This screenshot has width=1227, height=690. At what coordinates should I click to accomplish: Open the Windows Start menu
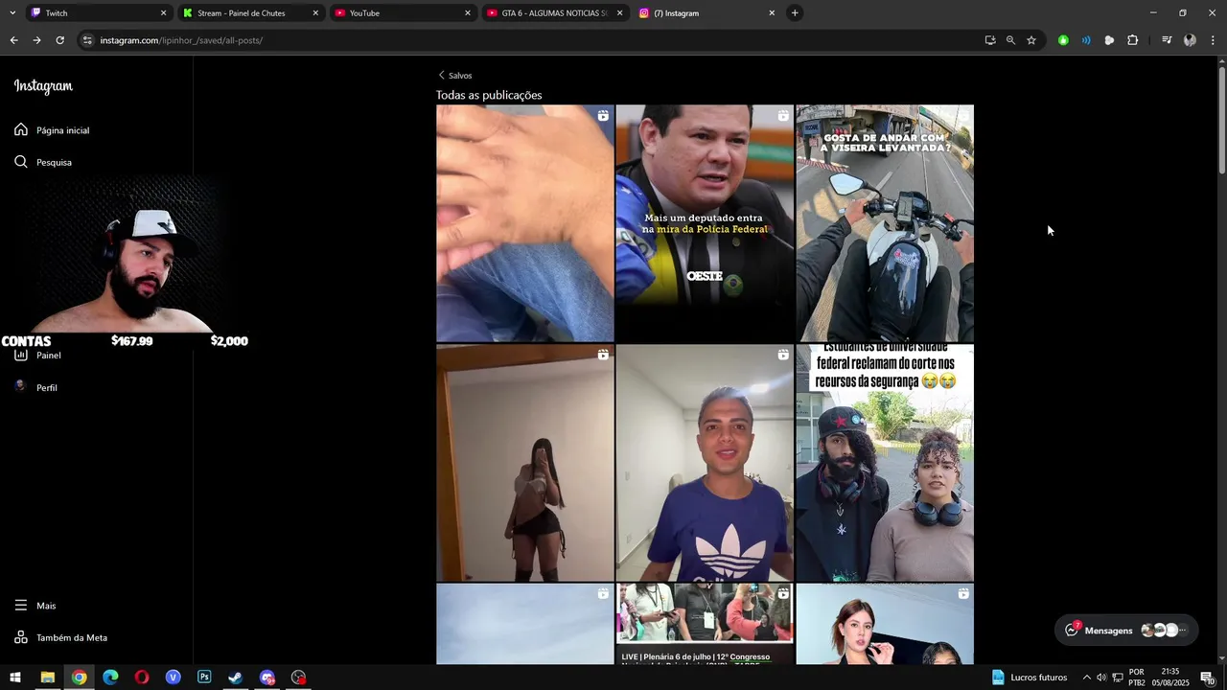coord(15,678)
